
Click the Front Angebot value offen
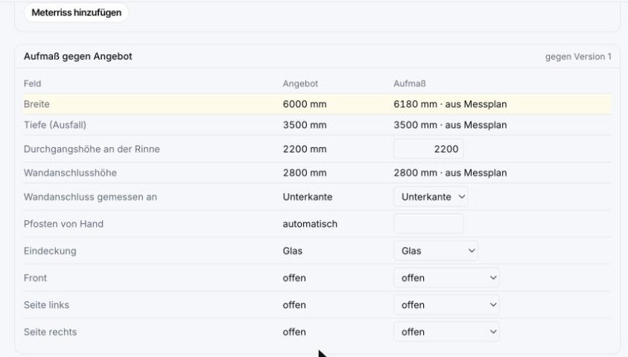(294, 278)
